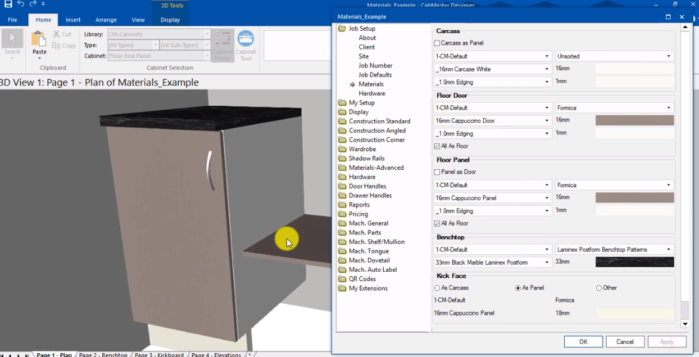699x357 pixels.
Task: Expand the _16mm Carcase White dropdown
Action: [x=492, y=70]
